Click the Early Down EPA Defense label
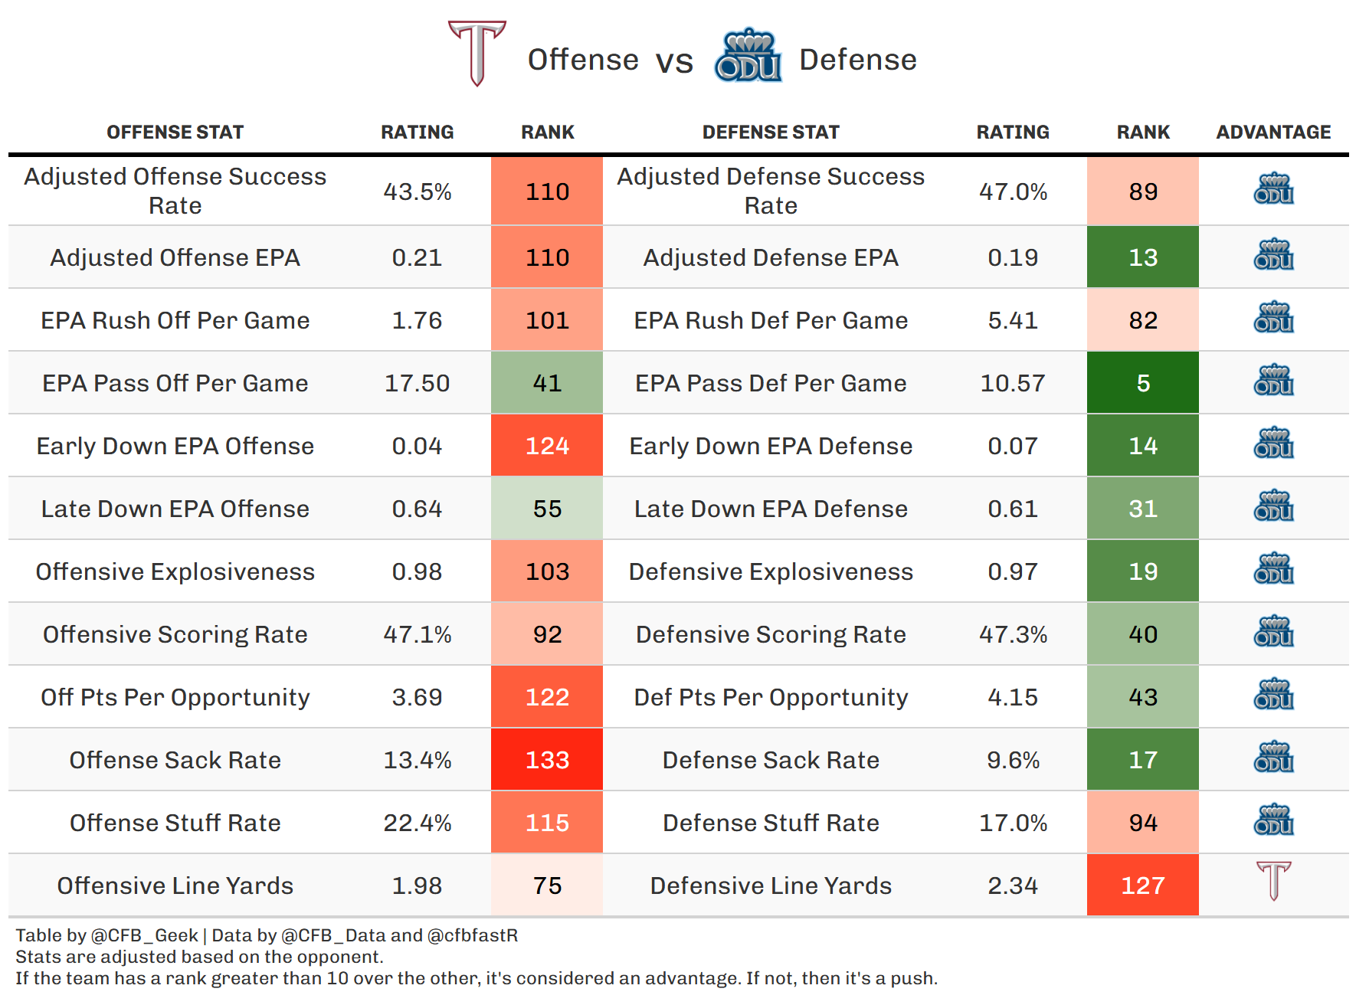This screenshot has height=1005, width=1356. [x=771, y=446]
